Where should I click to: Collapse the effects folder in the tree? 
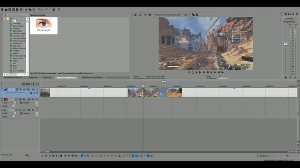pyautogui.click(x=5, y=19)
